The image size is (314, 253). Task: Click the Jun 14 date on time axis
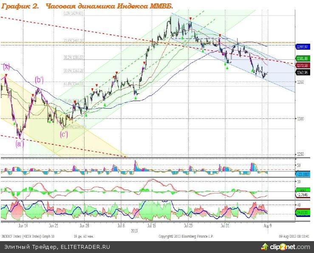[x=23, y=226]
